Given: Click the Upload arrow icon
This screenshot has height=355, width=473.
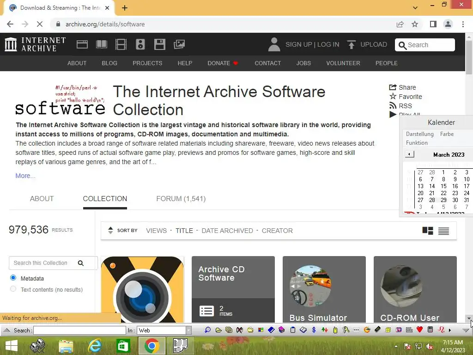Looking at the screenshot, I should (351, 44).
